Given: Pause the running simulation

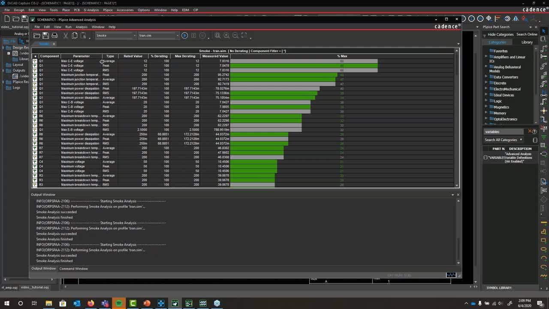Looking at the screenshot, I should [x=193, y=36].
